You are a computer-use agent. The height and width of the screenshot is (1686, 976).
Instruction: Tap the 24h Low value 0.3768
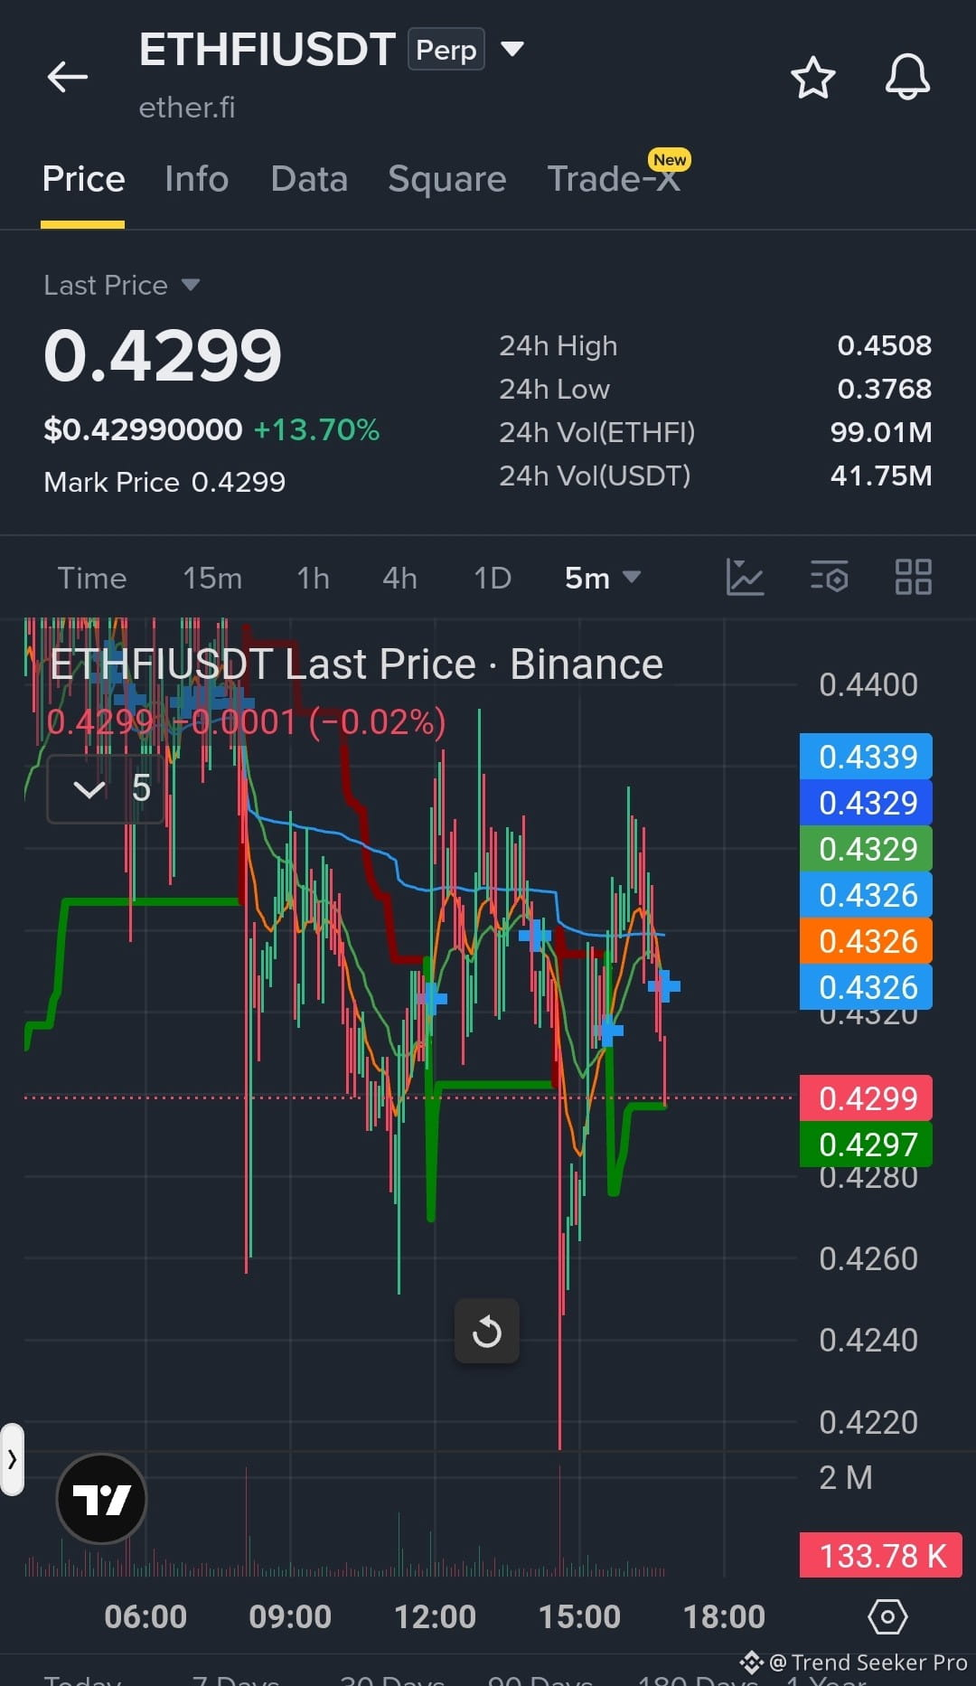point(885,389)
